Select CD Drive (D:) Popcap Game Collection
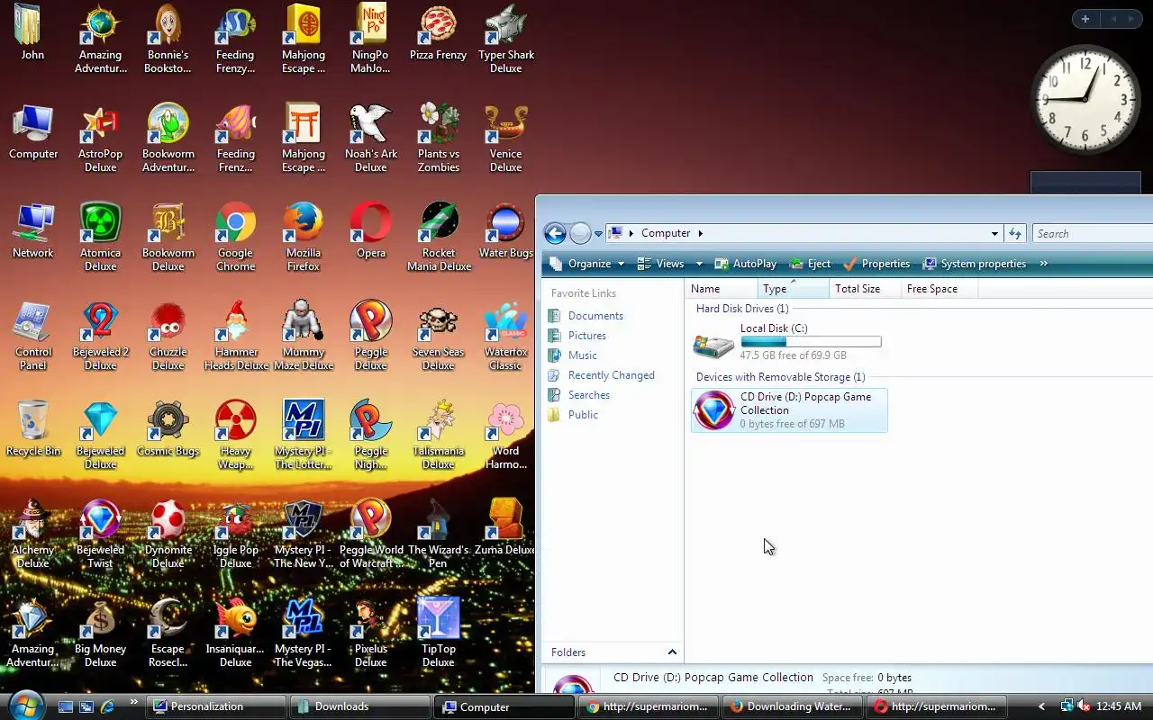Image resolution: width=1153 pixels, height=720 pixels. pos(789,410)
